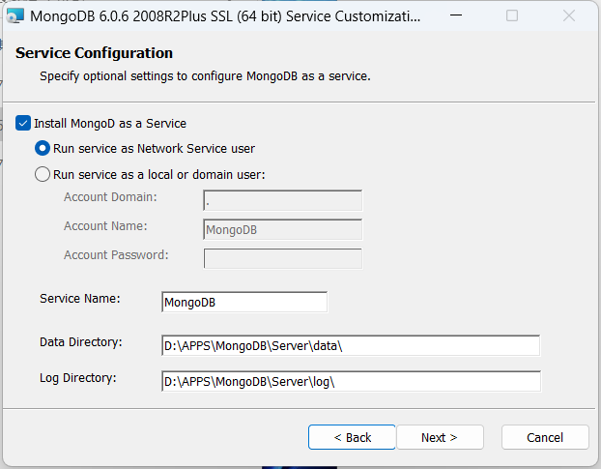Click into the Log Directory path field
The width and height of the screenshot is (601, 469).
pos(351,381)
